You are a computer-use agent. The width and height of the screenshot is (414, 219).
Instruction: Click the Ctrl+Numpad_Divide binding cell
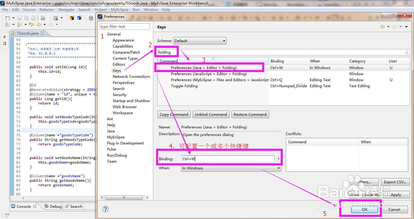[289, 86]
